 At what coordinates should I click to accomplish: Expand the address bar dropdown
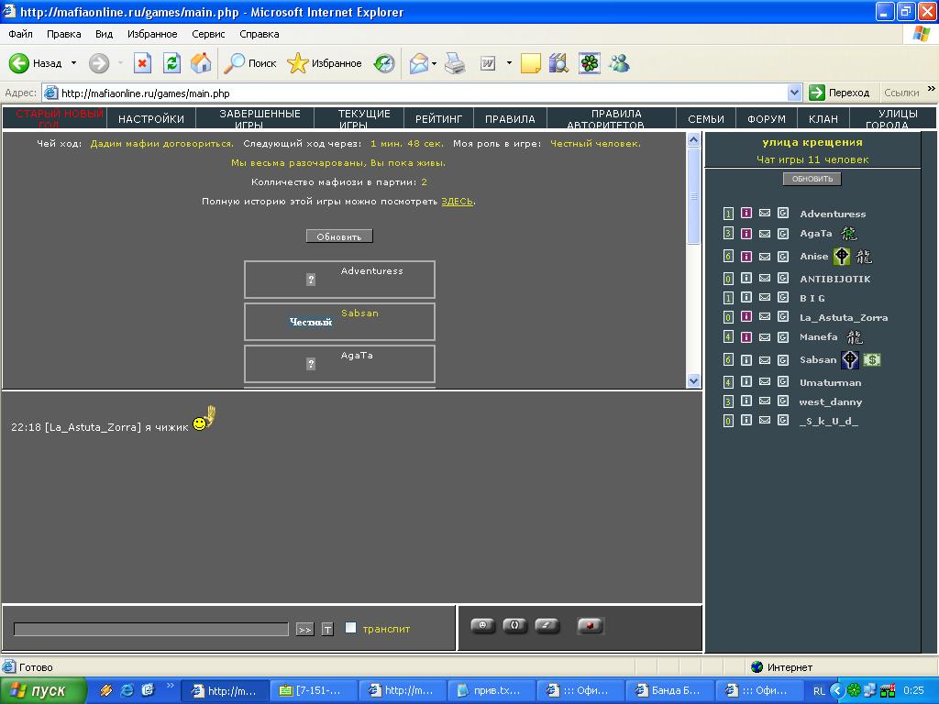coord(794,93)
